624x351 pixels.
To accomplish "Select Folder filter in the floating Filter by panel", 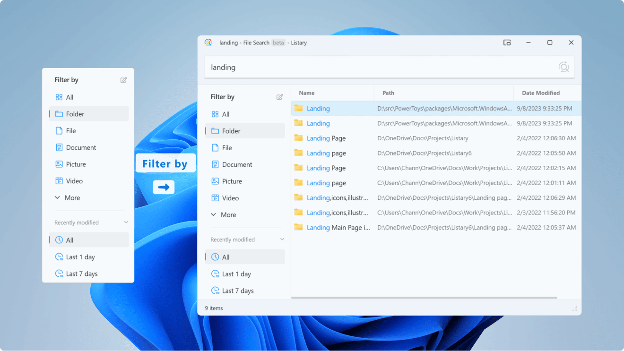I will [x=89, y=114].
